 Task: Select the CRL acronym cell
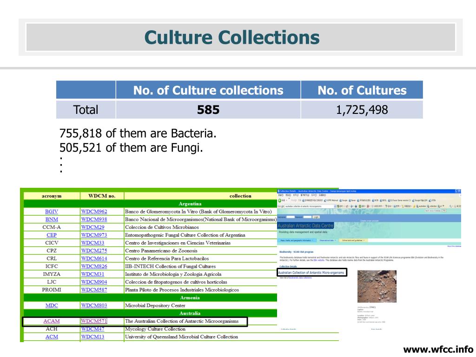pos(52,258)
